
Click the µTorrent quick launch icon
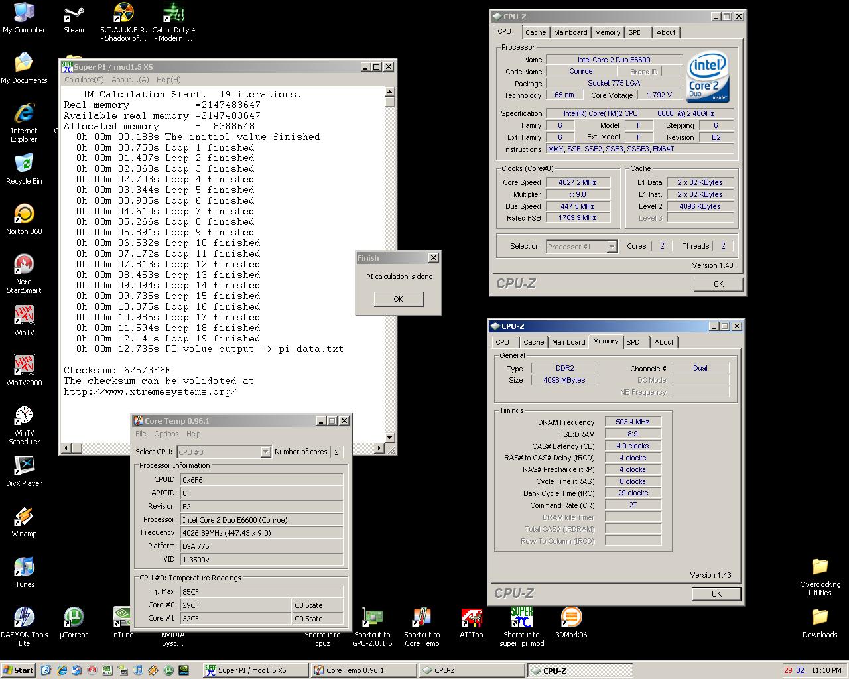169,670
